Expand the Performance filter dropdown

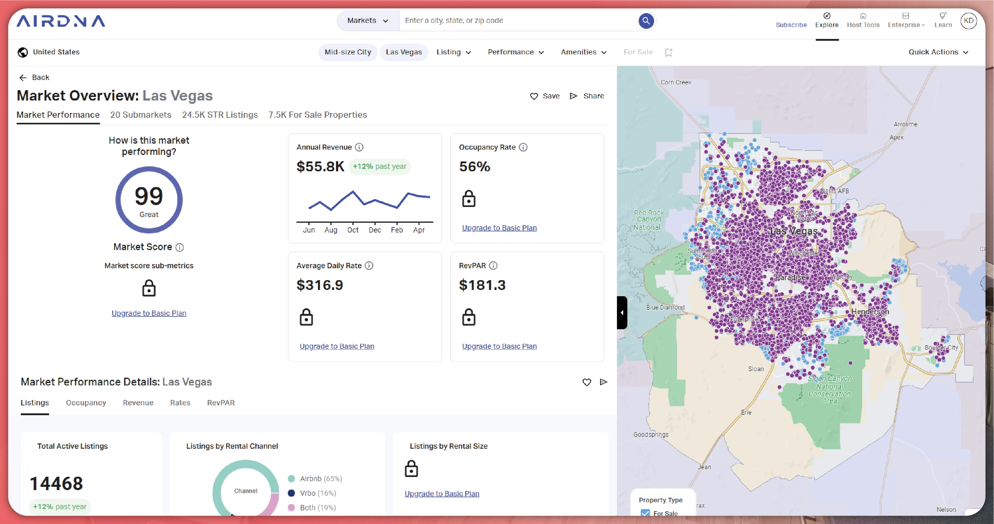tap(515, 52)
